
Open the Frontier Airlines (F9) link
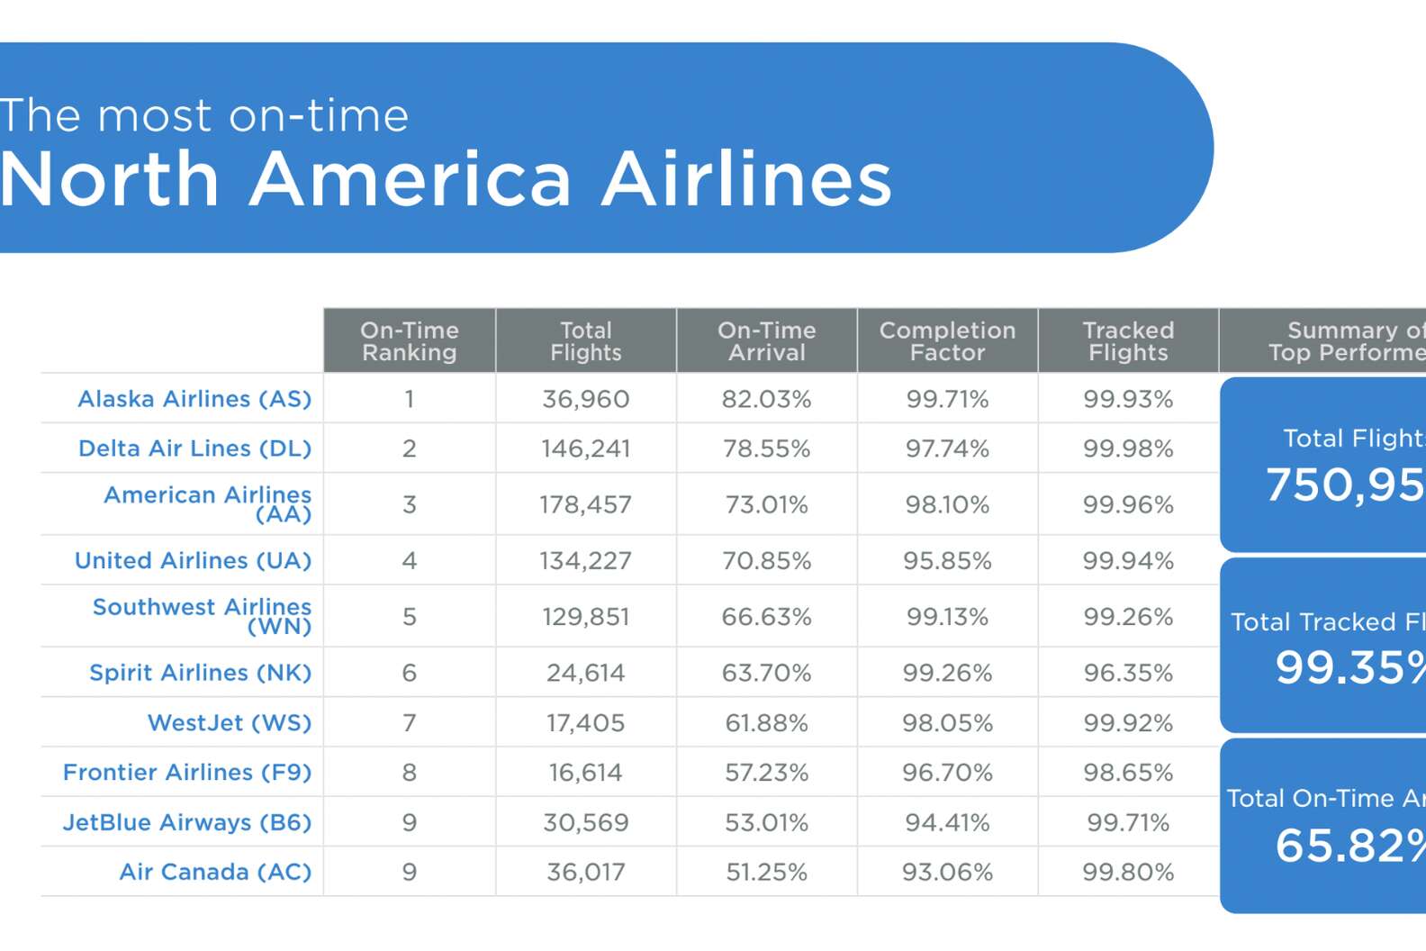coord(187,773)
